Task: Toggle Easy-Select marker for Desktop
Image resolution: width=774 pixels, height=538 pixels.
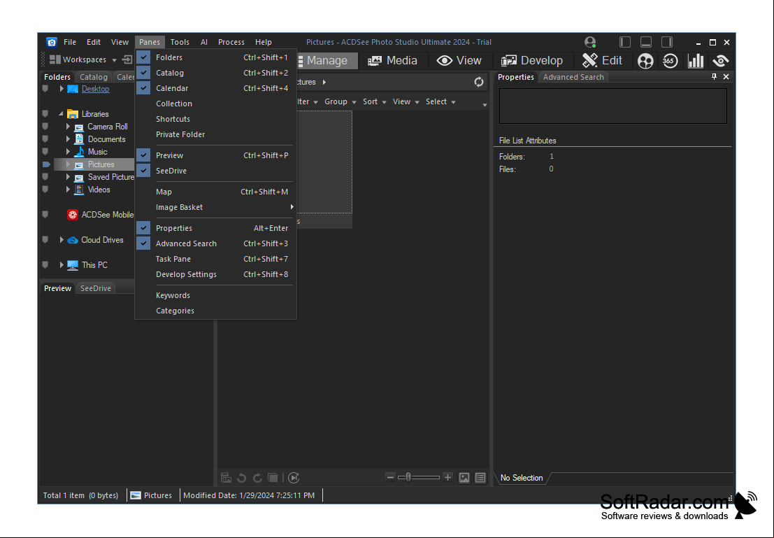Action: (45, 89)
